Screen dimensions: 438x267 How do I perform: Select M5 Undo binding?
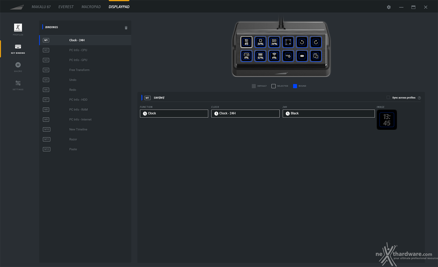pyautogui.click(x=85, y=80)
